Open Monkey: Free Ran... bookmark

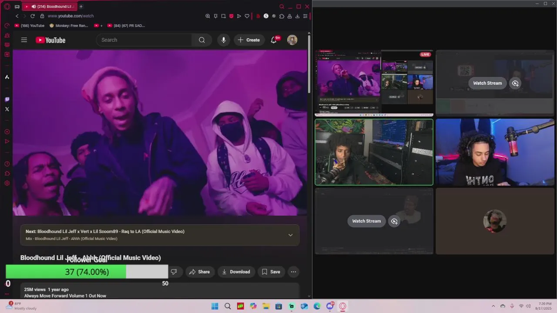(69, 26)
